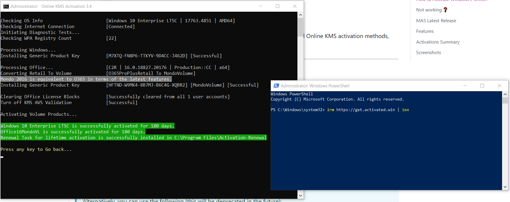
Task: Click 'Checking WPA Registry Count' line
Action: [x=36, y=38]
